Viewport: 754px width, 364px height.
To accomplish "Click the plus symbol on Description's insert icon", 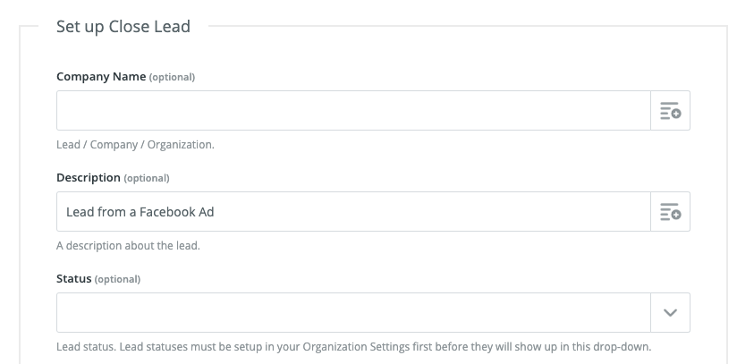I will coord(676,216).
